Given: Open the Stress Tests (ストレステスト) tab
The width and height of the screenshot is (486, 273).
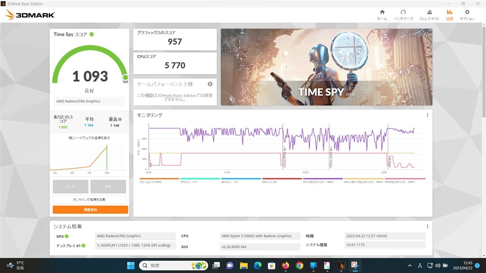Looking at the screenshot, I should [x=429, y=15].
